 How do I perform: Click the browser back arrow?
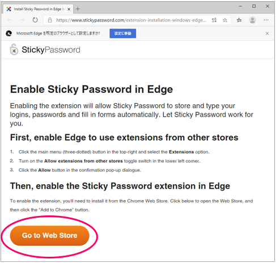pyautogui.click(x=10, y=20)
